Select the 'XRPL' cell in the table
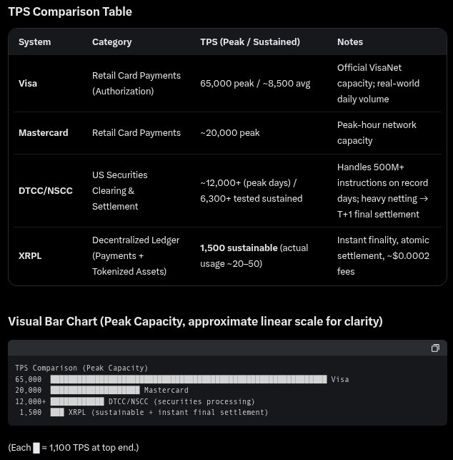The width and height of the screenshot is (453, 460). 30,256
